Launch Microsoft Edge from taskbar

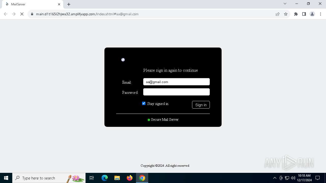105,178
